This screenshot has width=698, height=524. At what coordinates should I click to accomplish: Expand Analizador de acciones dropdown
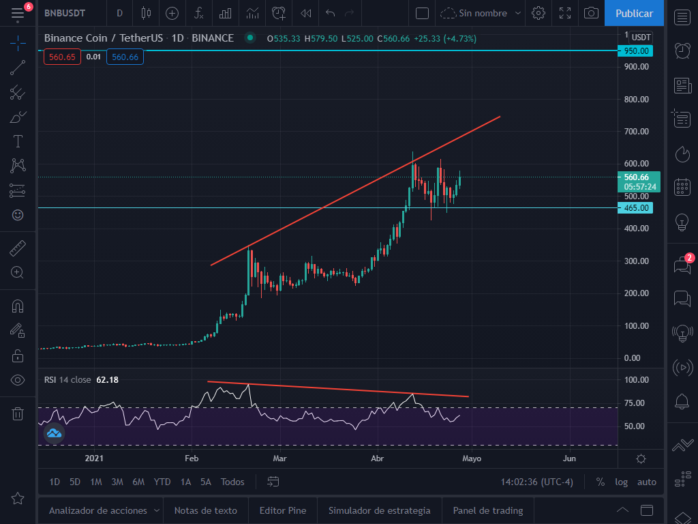tap(157, 510)
